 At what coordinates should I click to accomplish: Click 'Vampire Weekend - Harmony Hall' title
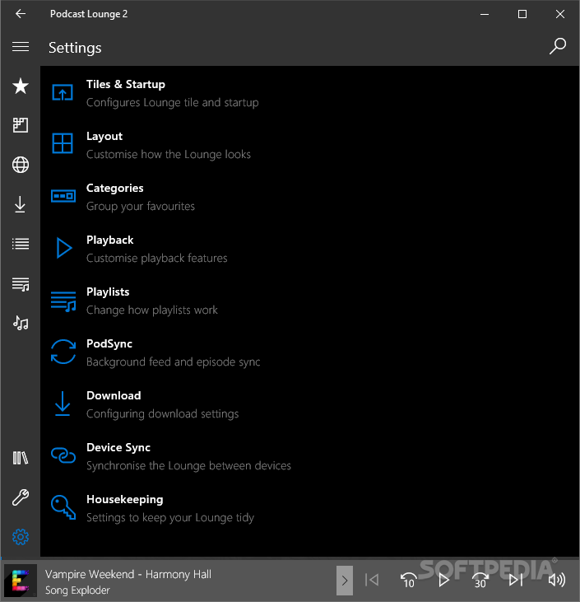[128, 574]
